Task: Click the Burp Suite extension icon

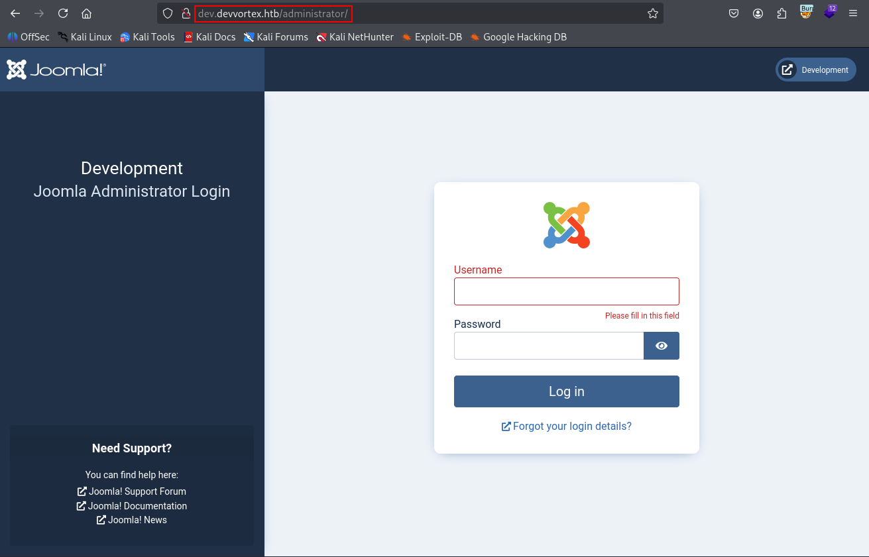Action: coord(806,12)
